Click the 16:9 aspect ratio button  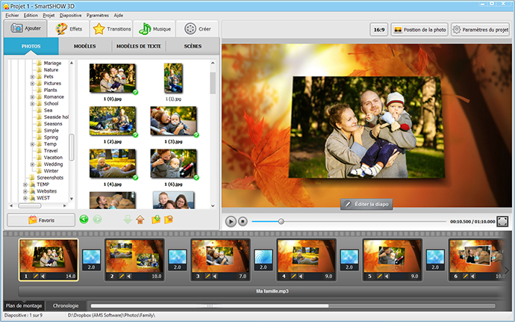pyautogui.click(x=378, y=30)
